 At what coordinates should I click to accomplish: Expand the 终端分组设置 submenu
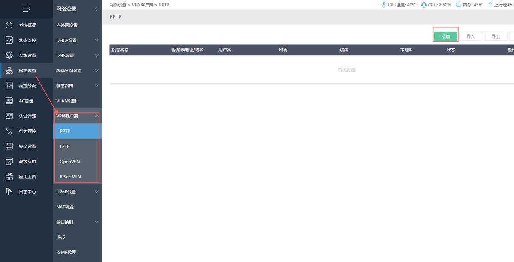coord(96,71)
